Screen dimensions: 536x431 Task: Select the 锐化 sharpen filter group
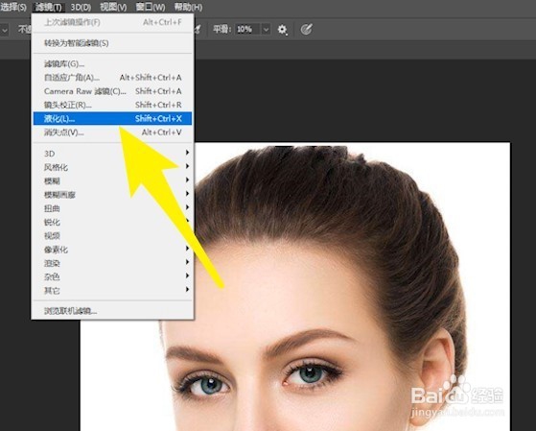point(112,222)
